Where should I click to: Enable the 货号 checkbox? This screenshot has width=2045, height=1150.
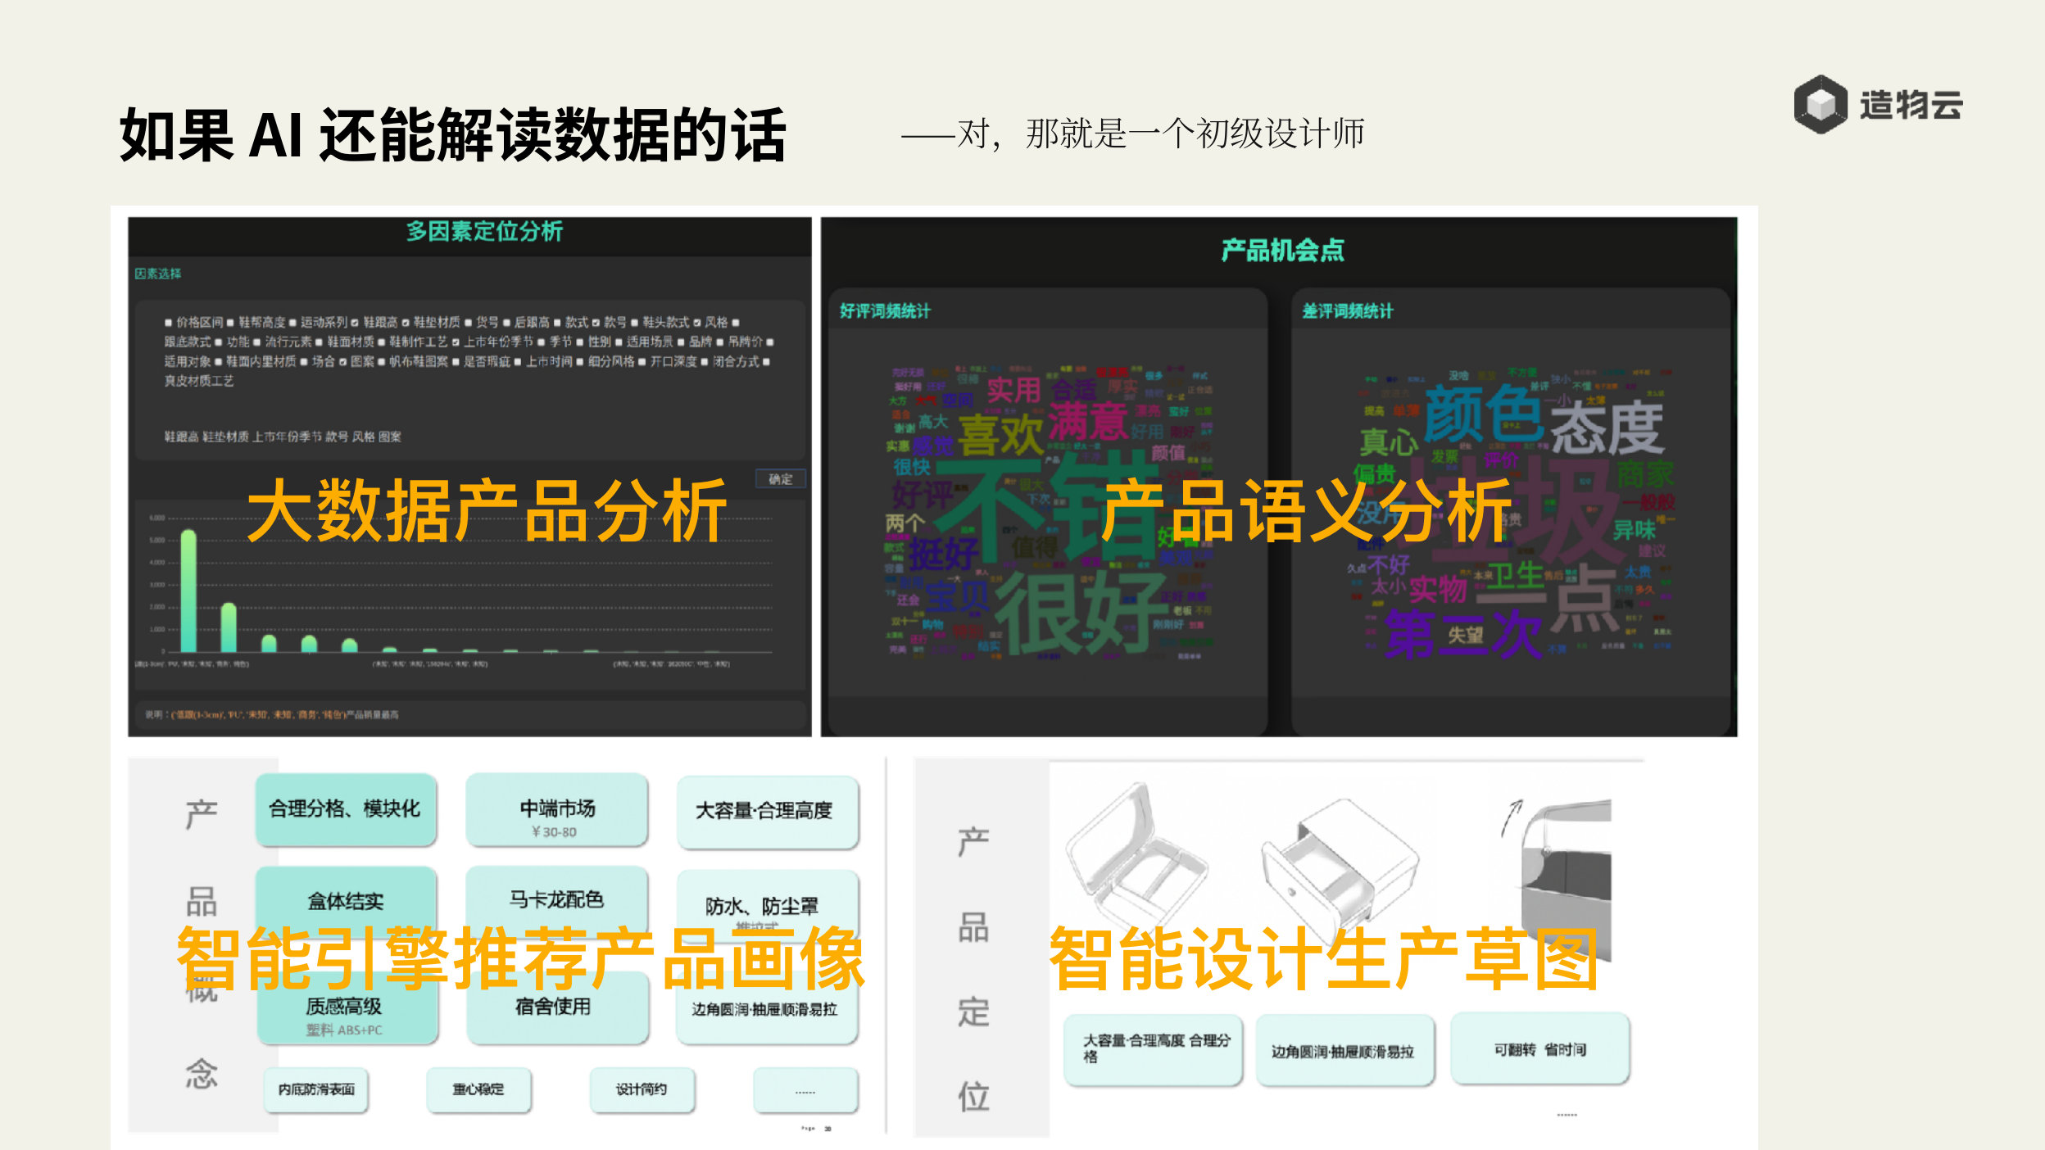pos(468,323)
